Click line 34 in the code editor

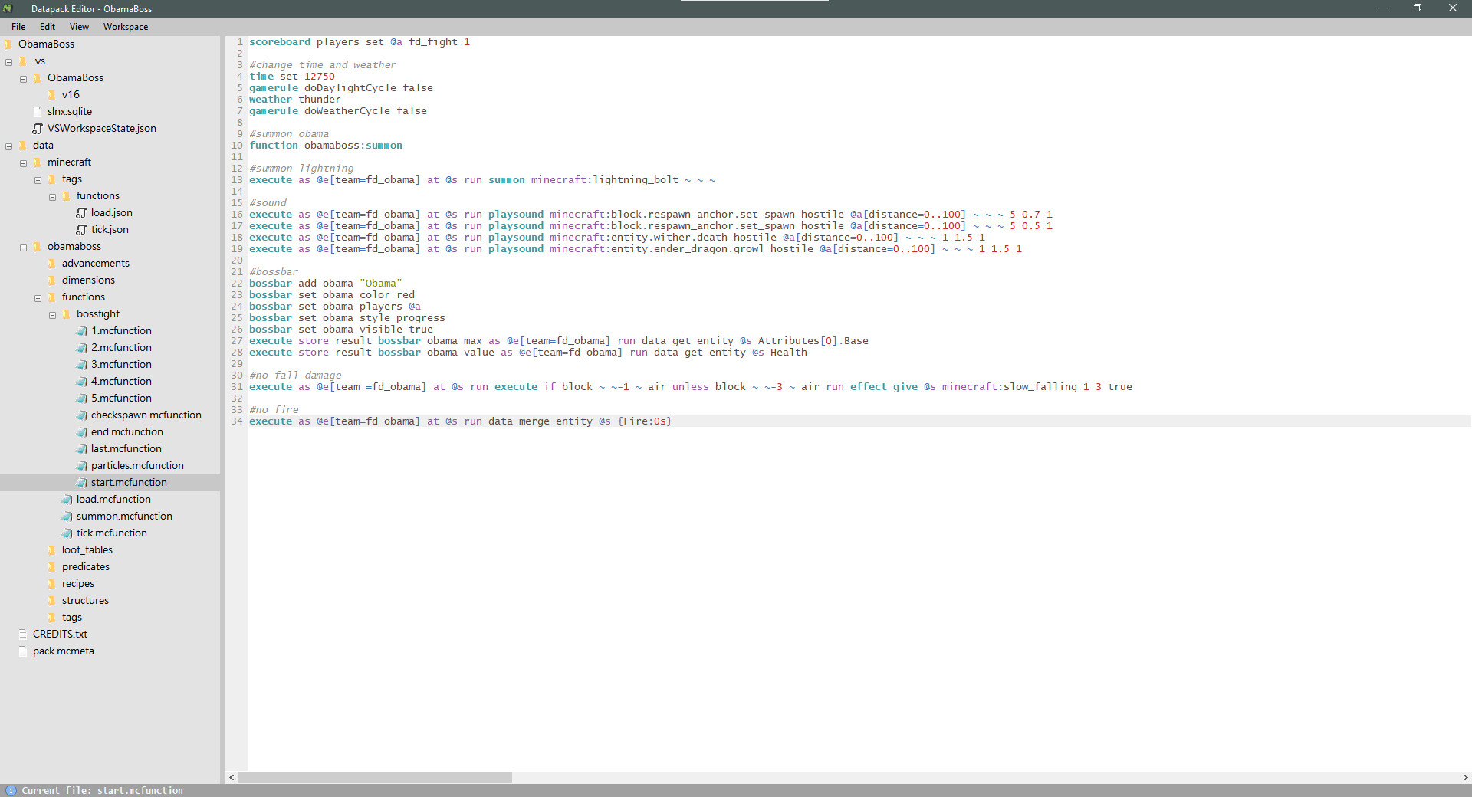460,421
